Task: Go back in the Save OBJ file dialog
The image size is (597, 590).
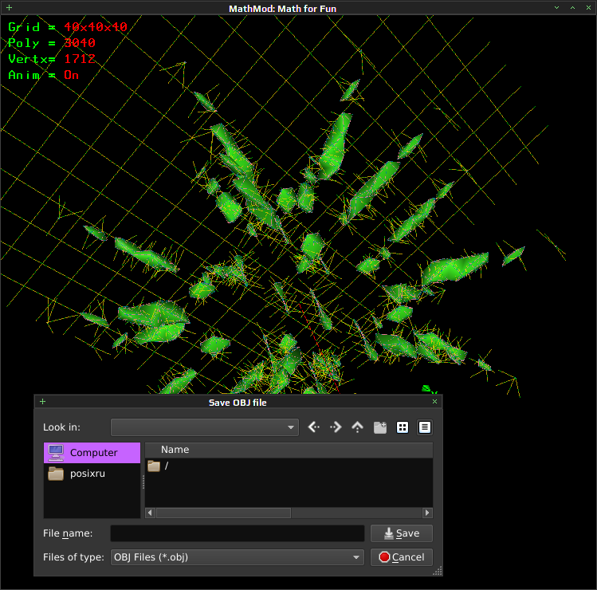Action: pos(314,427)
